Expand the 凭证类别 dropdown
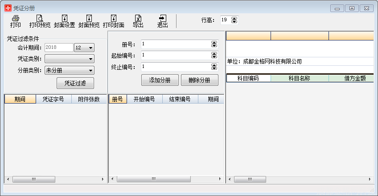The height and width of the screenshot is (196, 378). tap(70, 59)
